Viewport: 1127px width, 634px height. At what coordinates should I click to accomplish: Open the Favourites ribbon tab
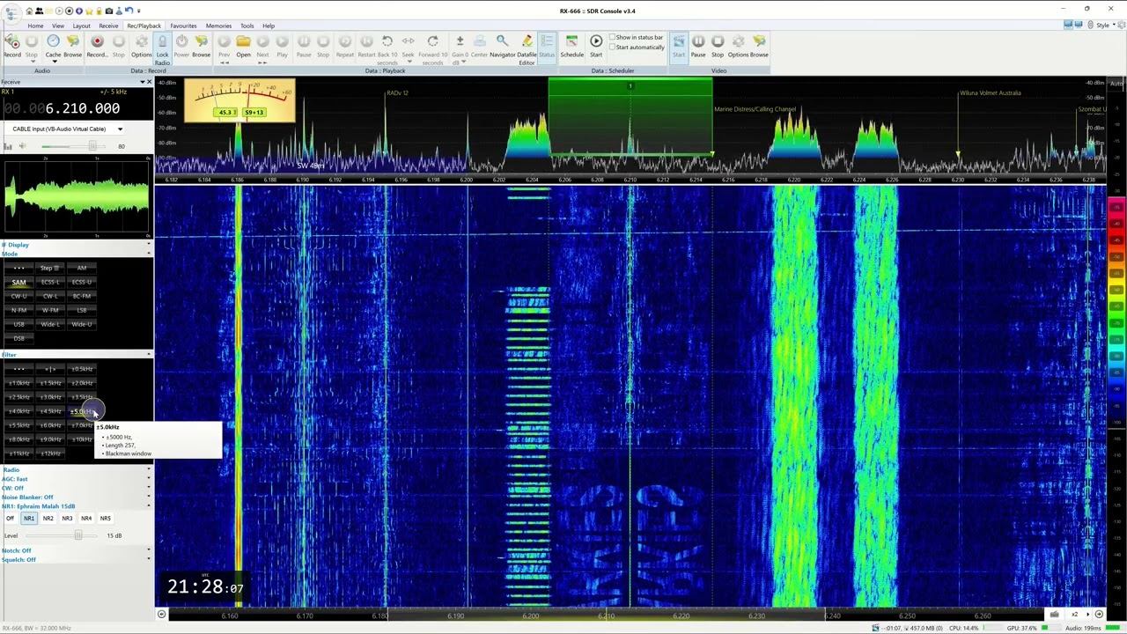coord(183,26)
